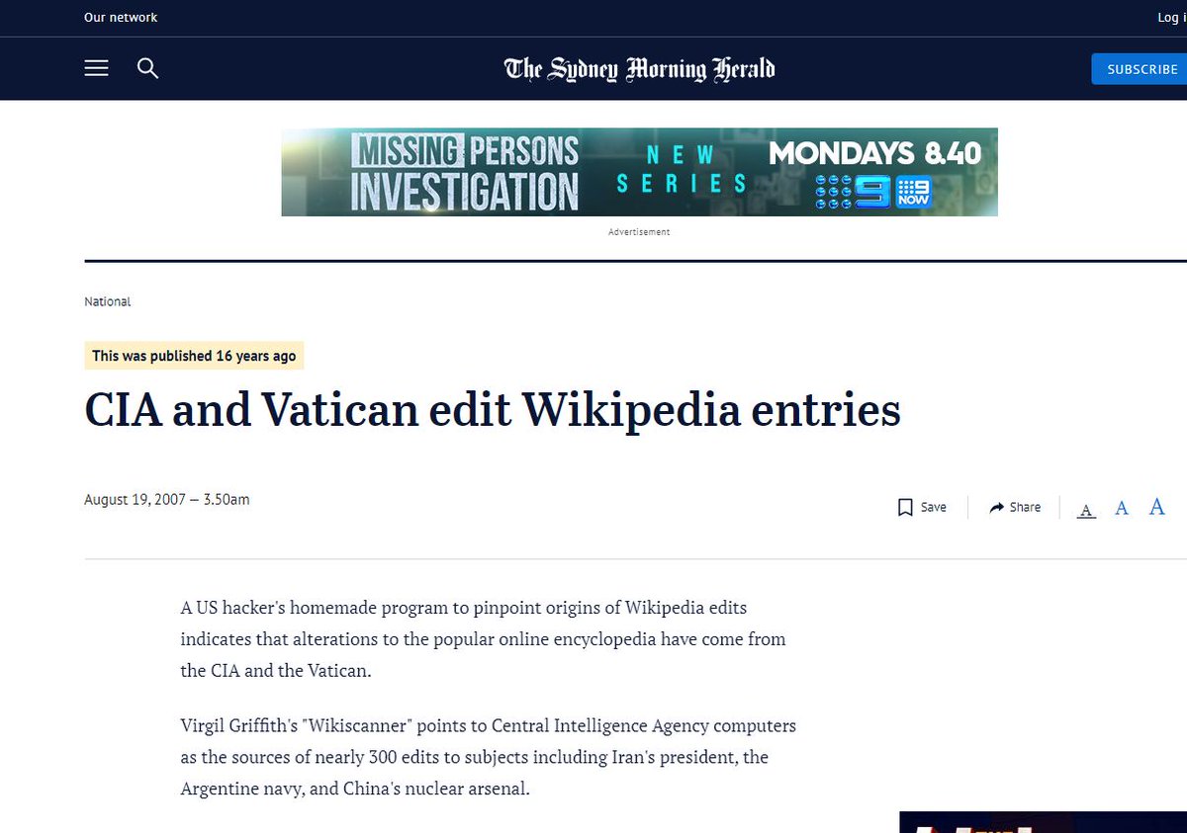Click the paragraph starting 'Virgil Griffith's Wikiscanner'
The height and width of the screenshot is (833, 1187).
point(488,757)
